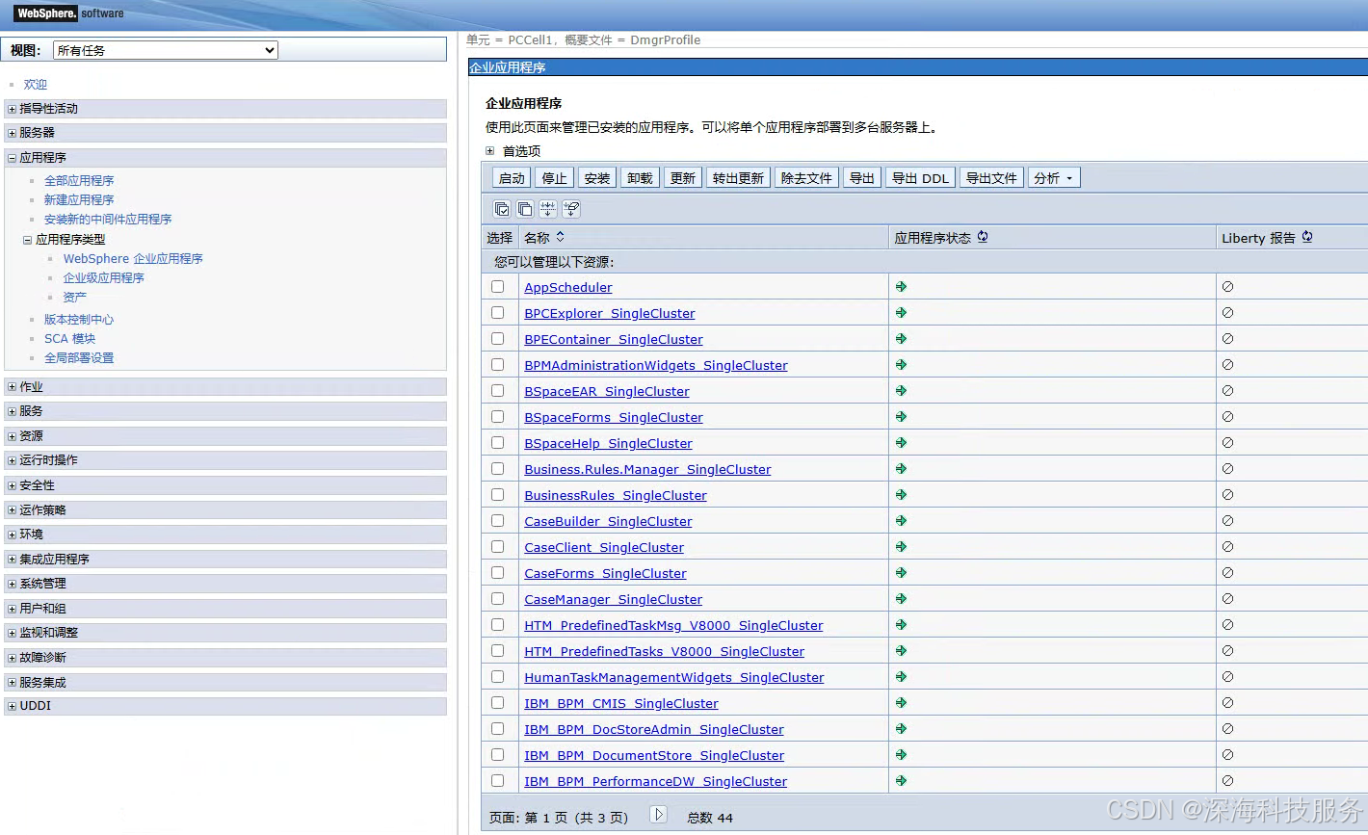Click Liberty report icon for AppScheduler
1368x835 pixels.
(x=1227, y=287)
